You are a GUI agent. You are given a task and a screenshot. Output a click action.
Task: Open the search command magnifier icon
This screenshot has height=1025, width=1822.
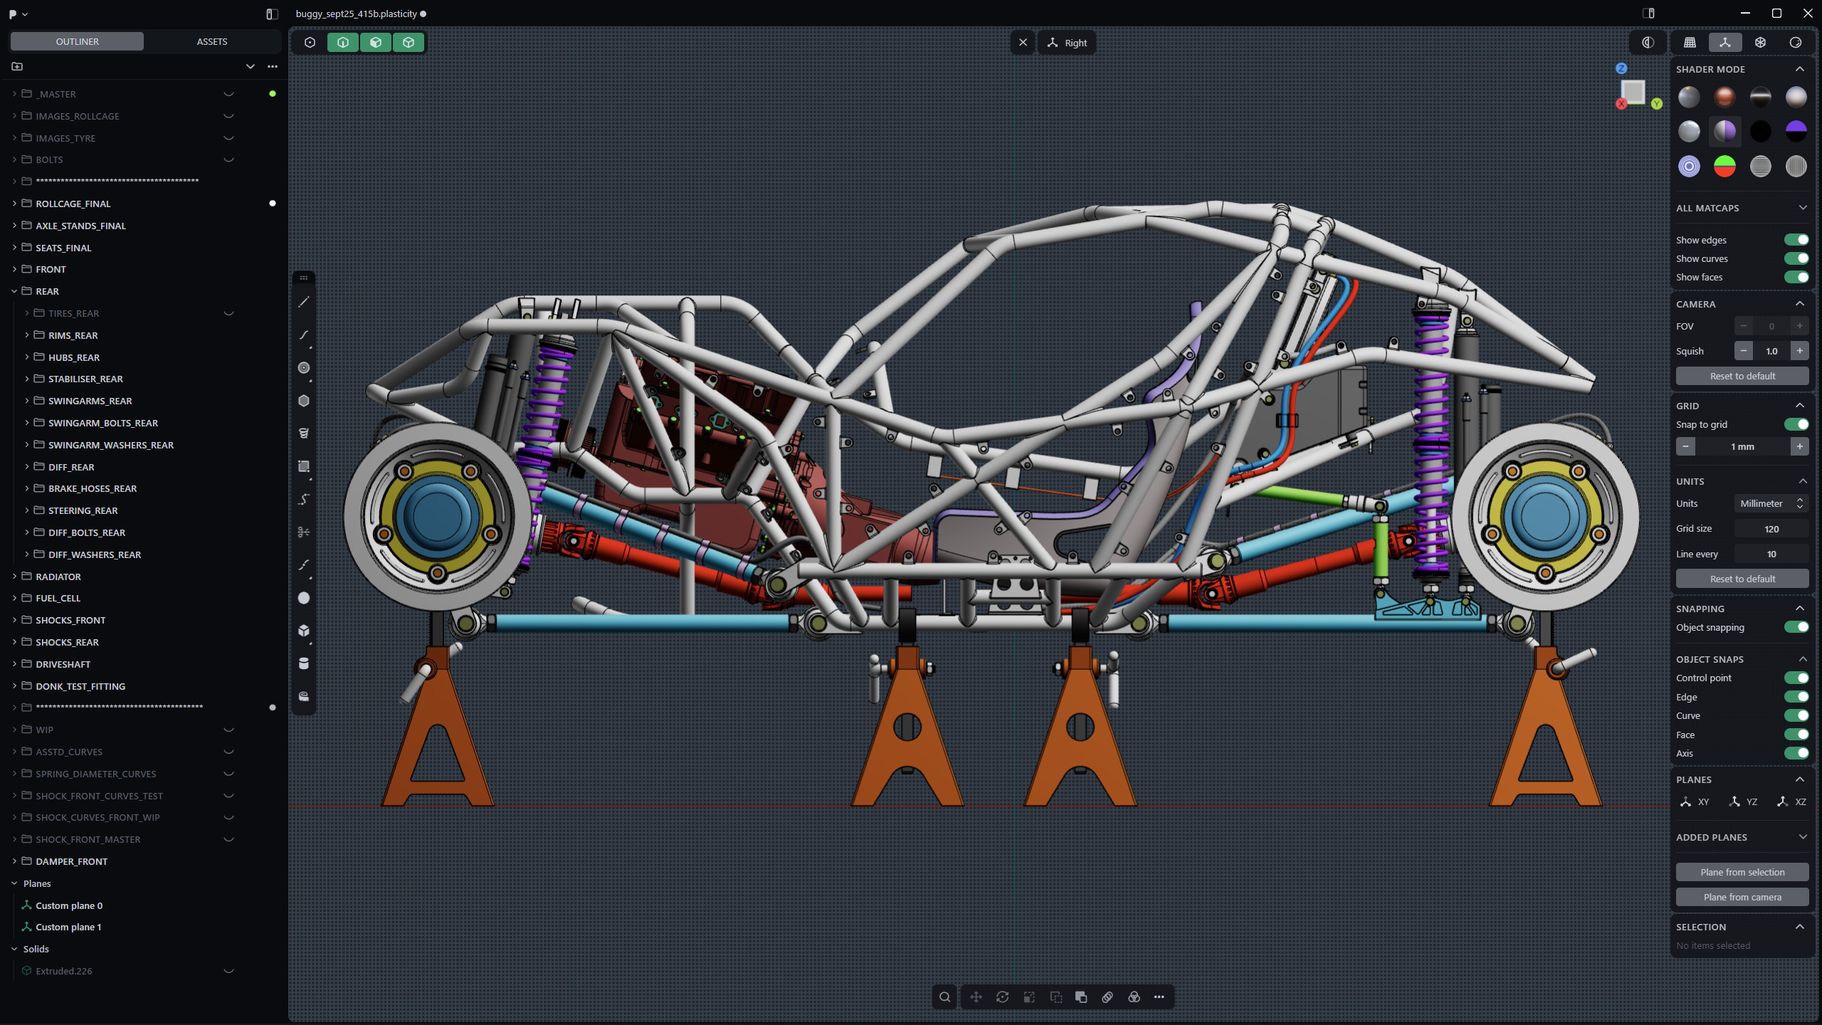pyautogui.click(x=944, y=997)
